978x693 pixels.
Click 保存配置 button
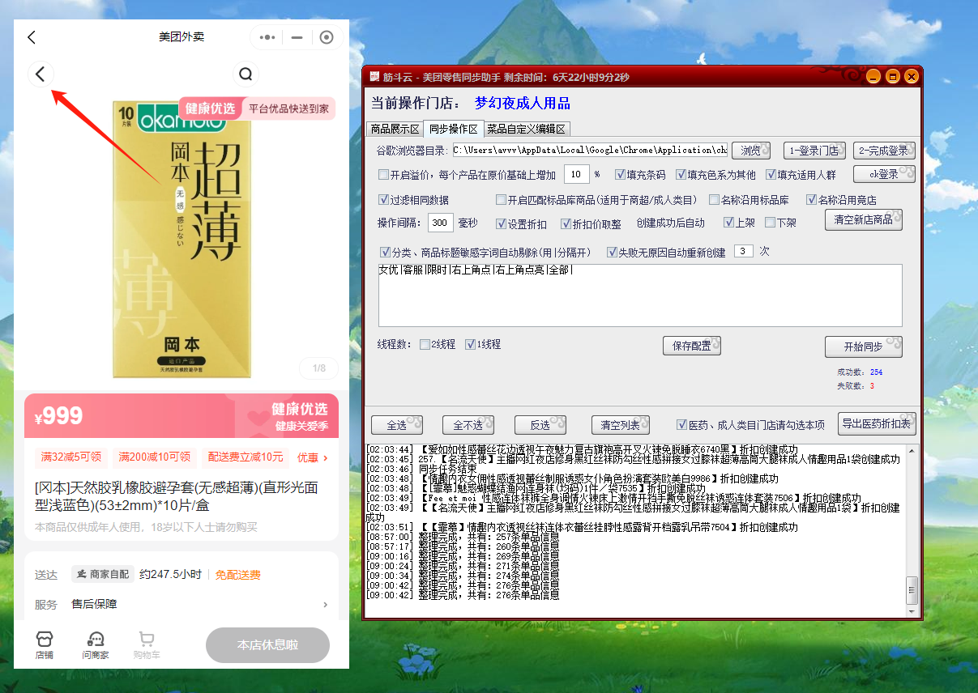tap(692, 346)
